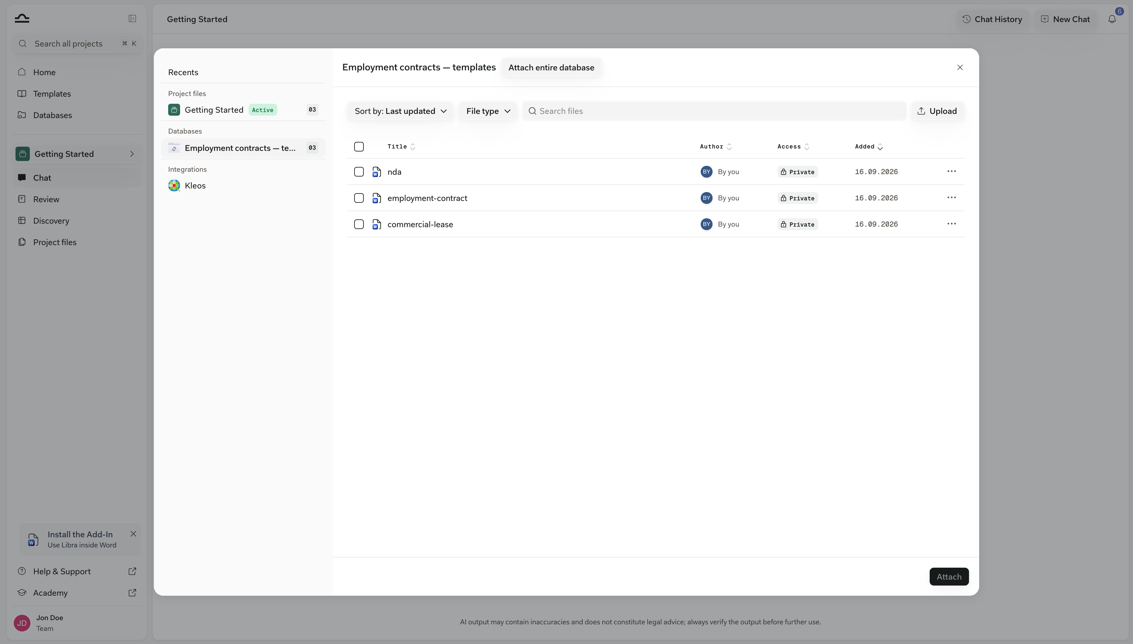Viewport: 1133px width, 644px height.
Task: Click BY author avatar in nda row
Action: [x=706, y=172]
